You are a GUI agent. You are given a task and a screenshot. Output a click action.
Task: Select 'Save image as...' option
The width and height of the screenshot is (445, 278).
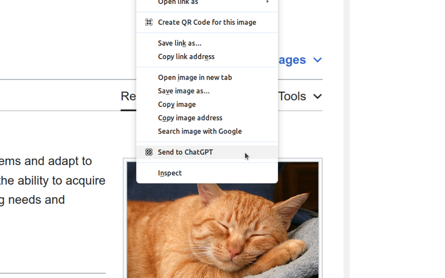pos(184,91)
